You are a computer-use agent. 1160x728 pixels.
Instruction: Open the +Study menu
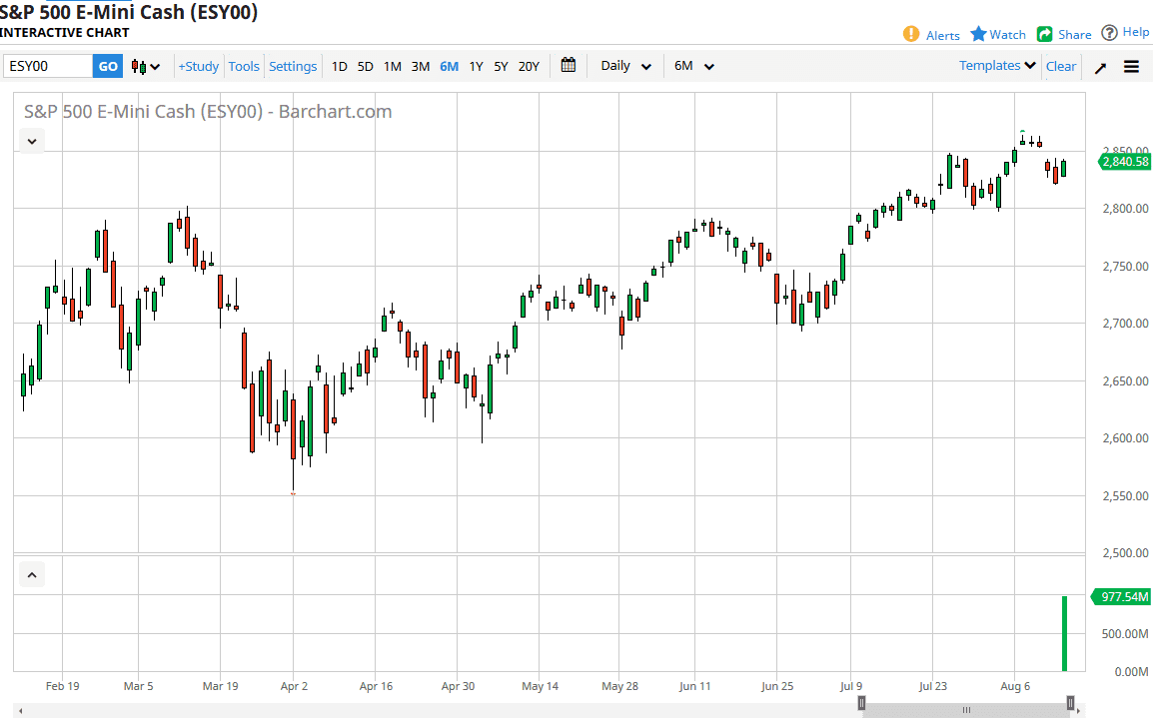click(x=199, y=67)
